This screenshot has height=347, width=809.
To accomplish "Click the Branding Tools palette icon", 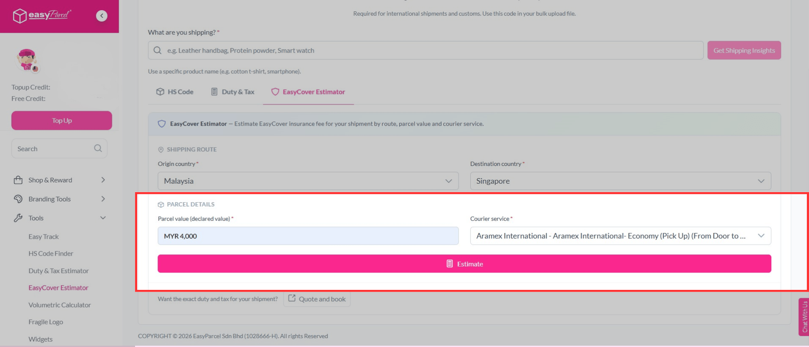I will point(18,199).
